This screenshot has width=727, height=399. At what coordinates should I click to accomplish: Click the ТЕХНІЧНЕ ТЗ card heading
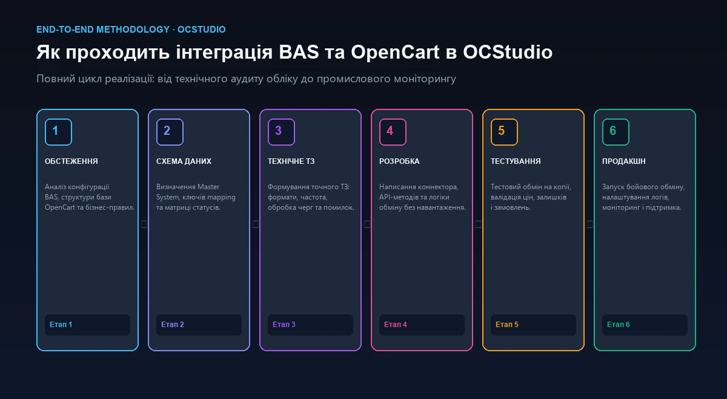[x=291, y=161]
